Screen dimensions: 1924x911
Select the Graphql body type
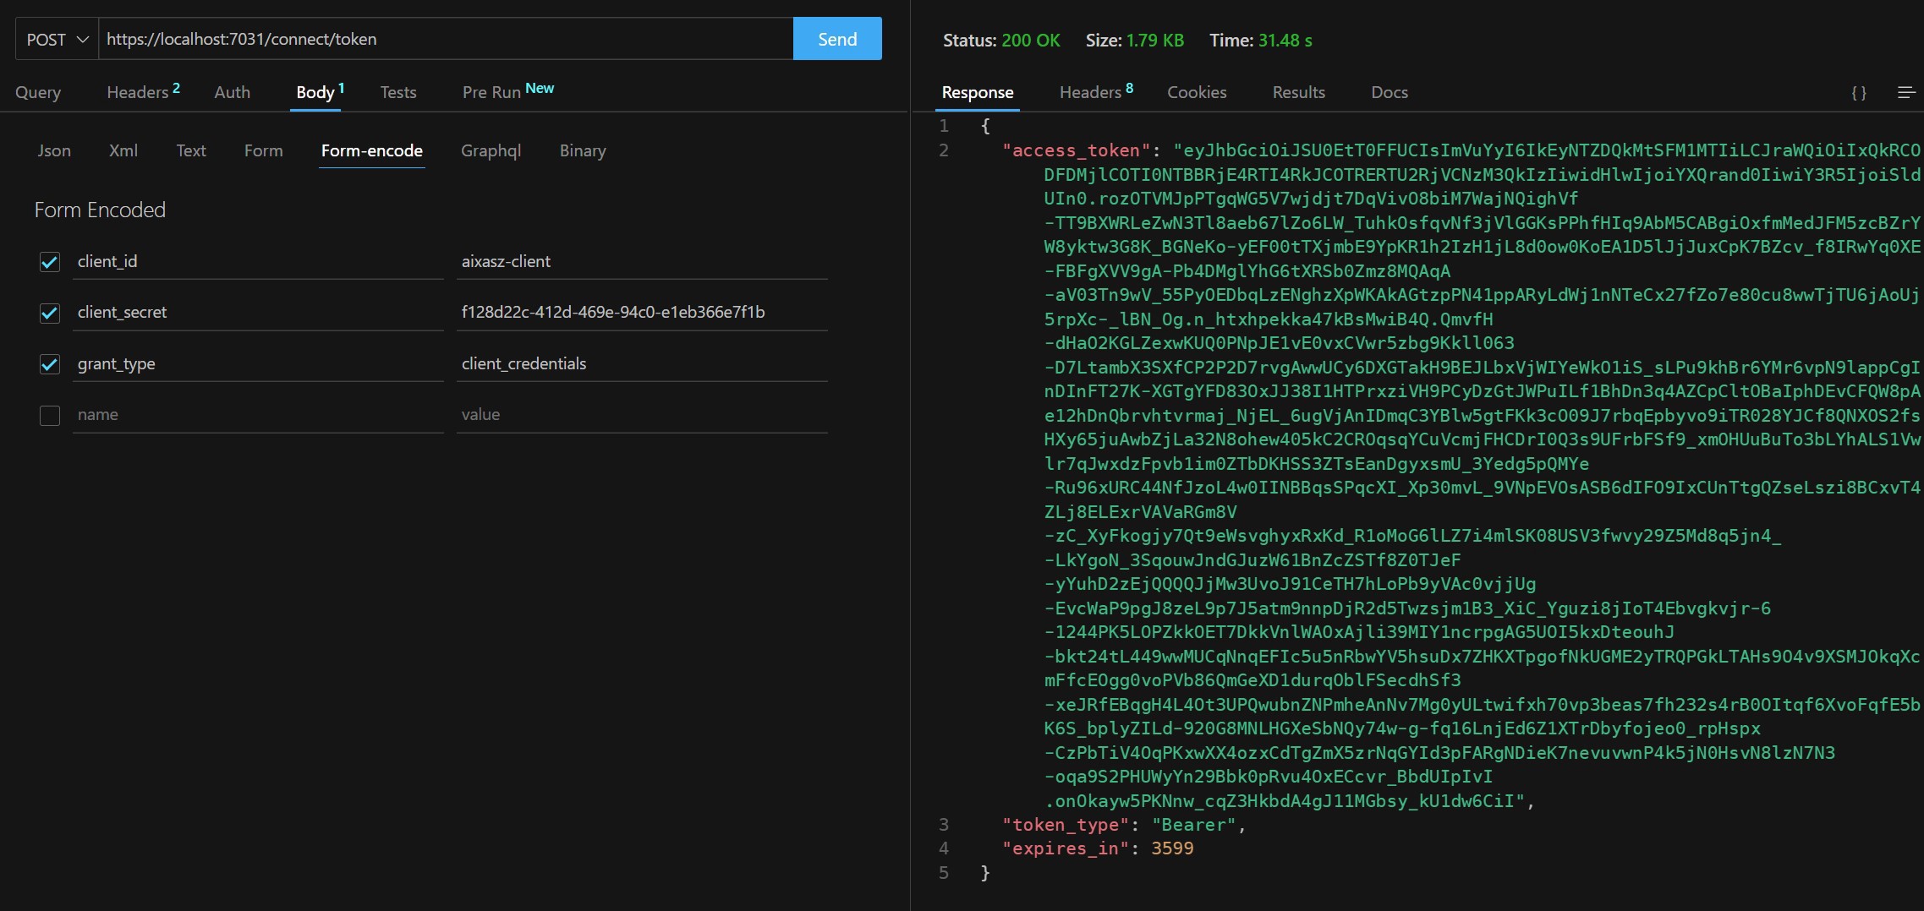(491, 150)
